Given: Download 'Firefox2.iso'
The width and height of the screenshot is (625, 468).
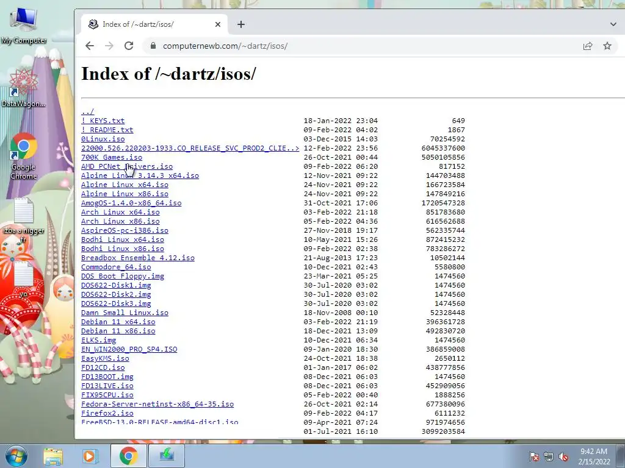Looking at the screenshot, I should point(107,414).
